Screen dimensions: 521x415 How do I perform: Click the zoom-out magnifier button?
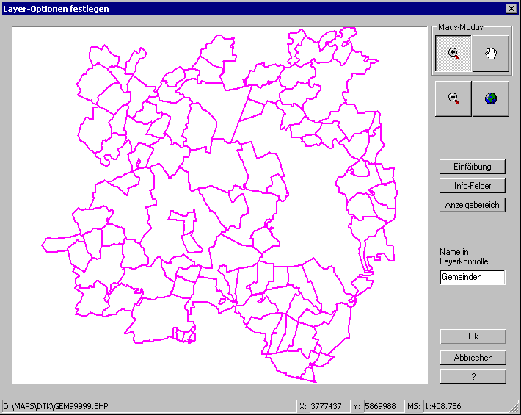point(453,98)
